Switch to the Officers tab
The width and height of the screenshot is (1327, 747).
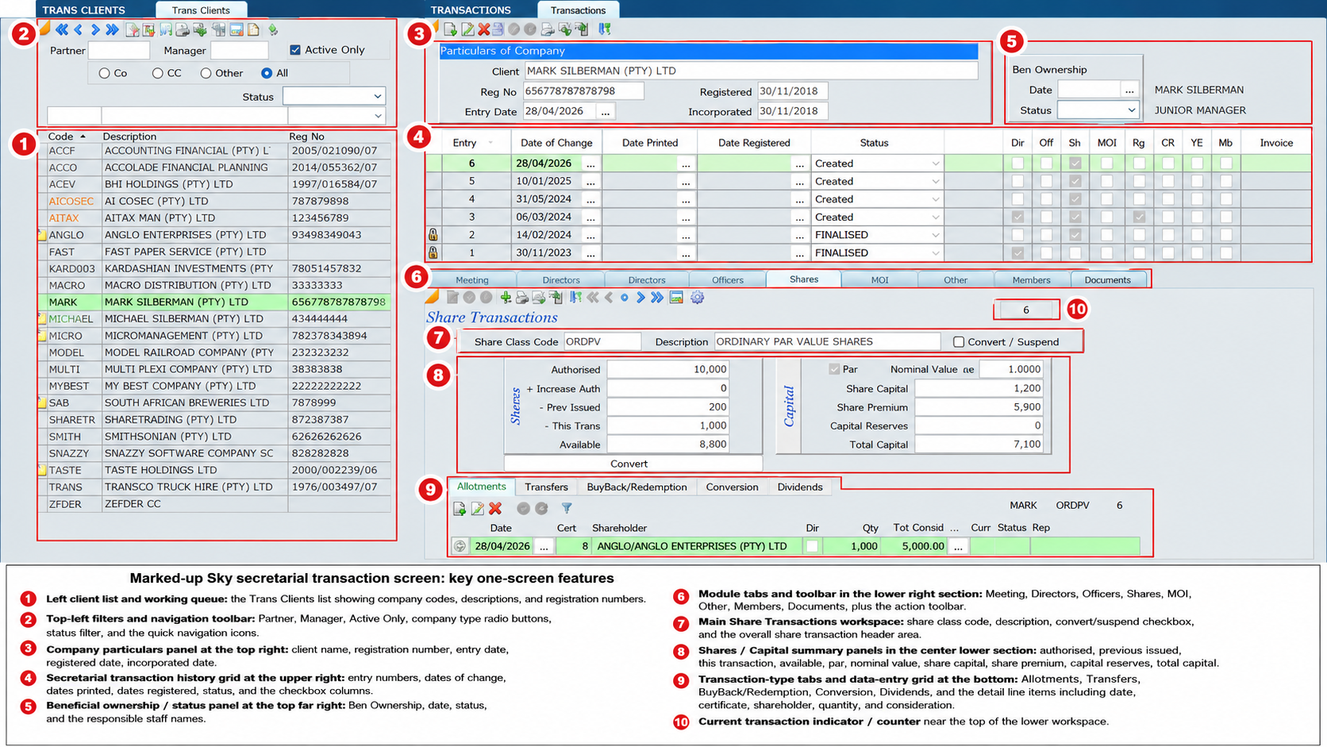(x=727, y=280)
